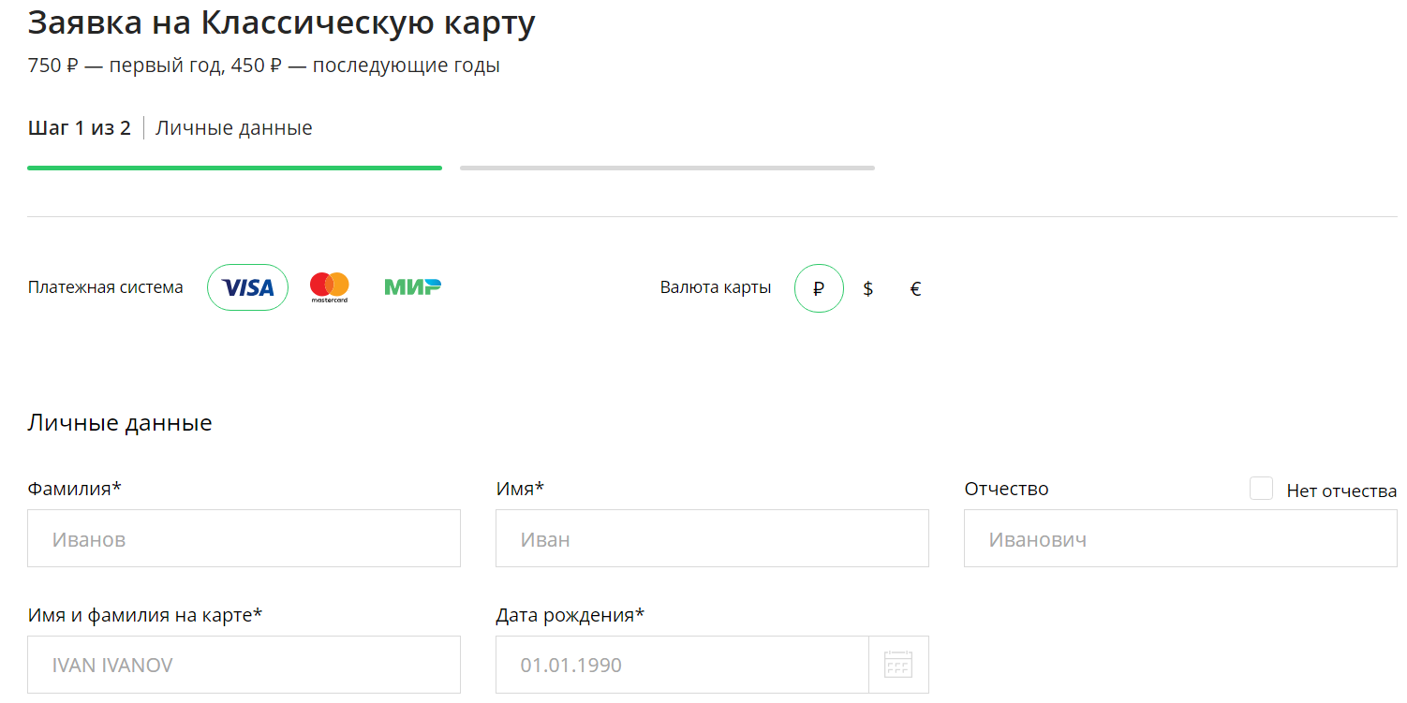Click the Дата рождения date field
The height and width of the screenshot is (703, 1407).
(x=682, y=665)
